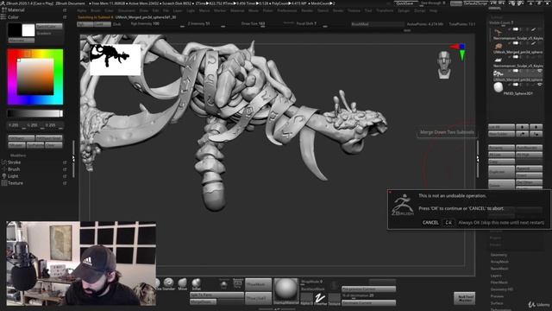Toggle eye visibility of selected UMesh_Merged subtool
The height and width of the screenshot is (311, 552).
coord(540,71)
